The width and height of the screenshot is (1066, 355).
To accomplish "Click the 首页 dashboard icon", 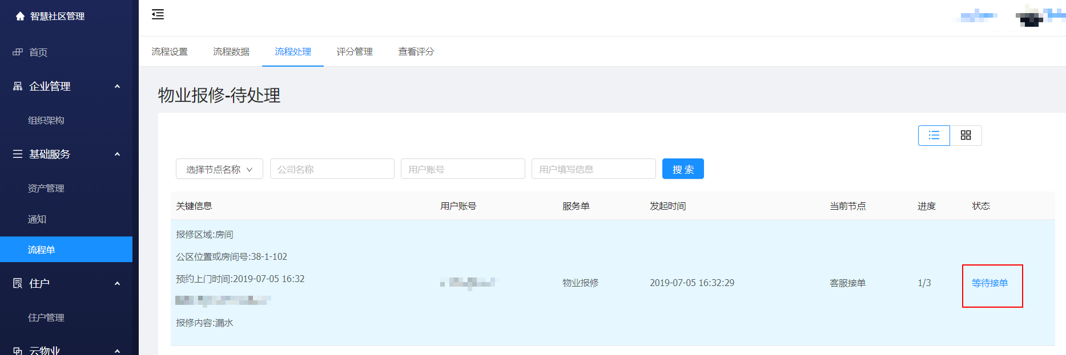I will tap(18, 52).
